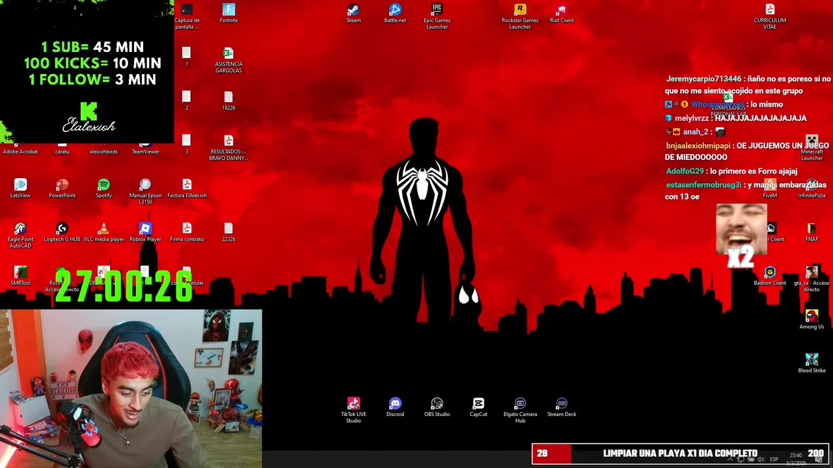Viewport: 833px width, 468px height.
Task: Select the Factura ElAlexioh PDF
Action: 187,188
